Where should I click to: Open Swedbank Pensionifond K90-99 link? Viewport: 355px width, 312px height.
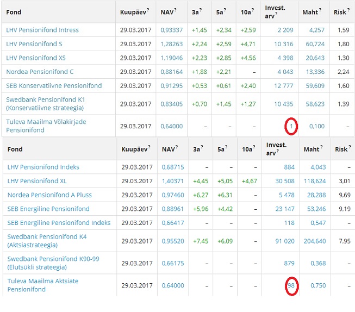point(53,263)
